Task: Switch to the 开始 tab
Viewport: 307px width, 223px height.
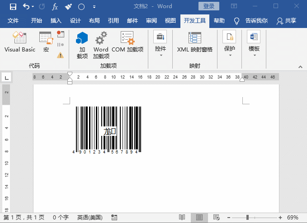Action: (37, 20)
